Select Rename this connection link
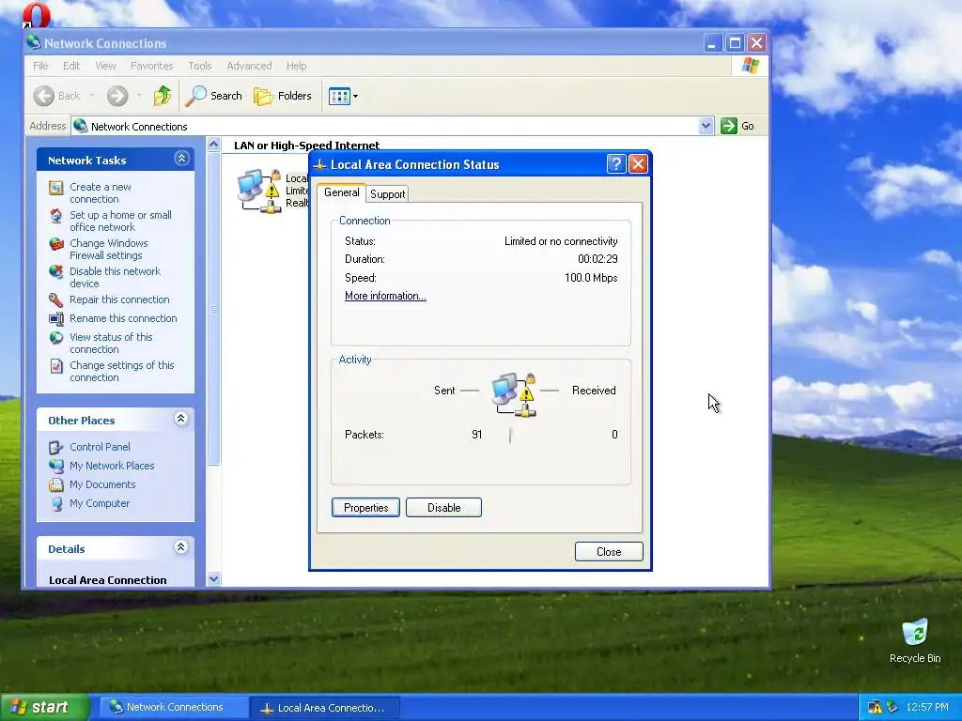Screen dimensions: 962x721 coord(123,318)
